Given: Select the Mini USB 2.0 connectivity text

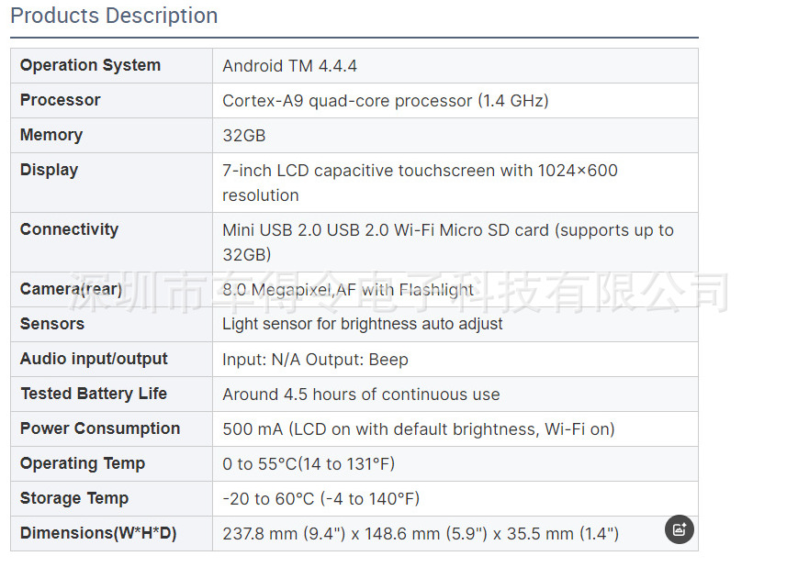Looking at the screenshot, I should point(448,242).
